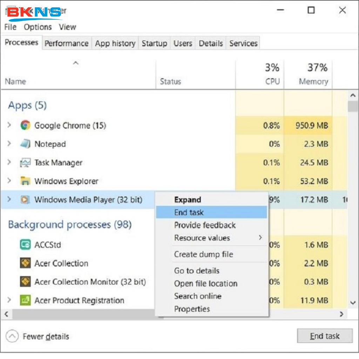Click the Acer Product Registration icon

point(25,300)
